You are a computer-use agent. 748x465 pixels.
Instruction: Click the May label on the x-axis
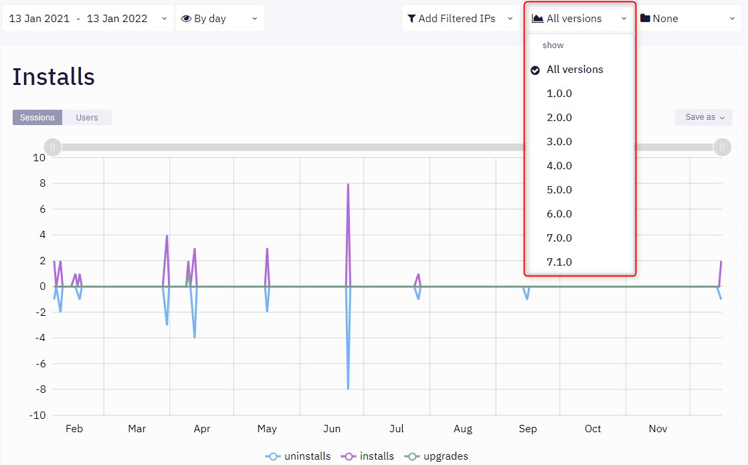[267, 429]
